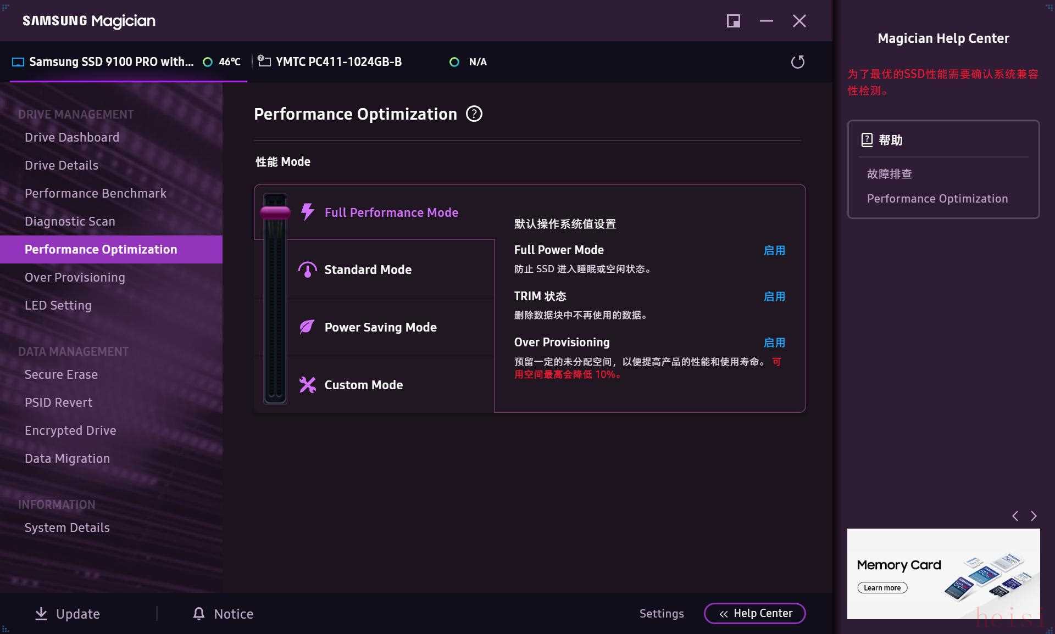Switch to YMTC PC411-1024GB-B drive tab
The image size is (1055, 634).
(338, 62)
